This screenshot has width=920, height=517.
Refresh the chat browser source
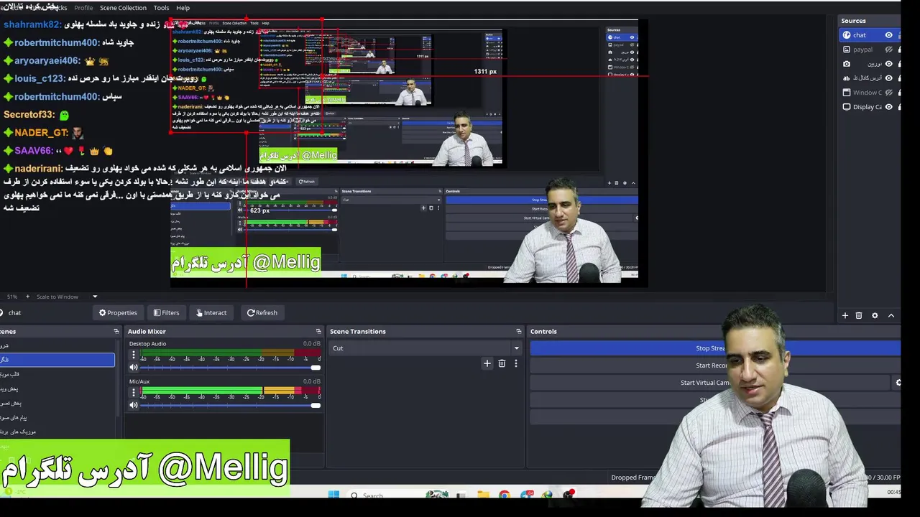262,312
